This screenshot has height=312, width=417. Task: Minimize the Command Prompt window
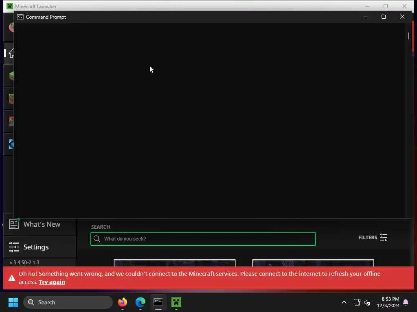(x=365, y=17)
